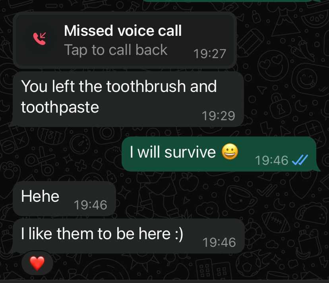Tap the partially visible green bubble at top
329x283 pixels.
click(x=231, y=1)
